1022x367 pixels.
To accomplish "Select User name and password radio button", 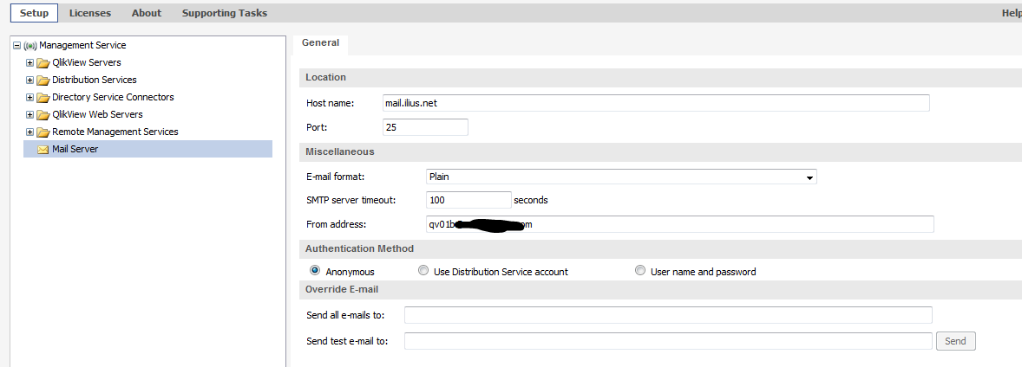I will tap(640, 271).
